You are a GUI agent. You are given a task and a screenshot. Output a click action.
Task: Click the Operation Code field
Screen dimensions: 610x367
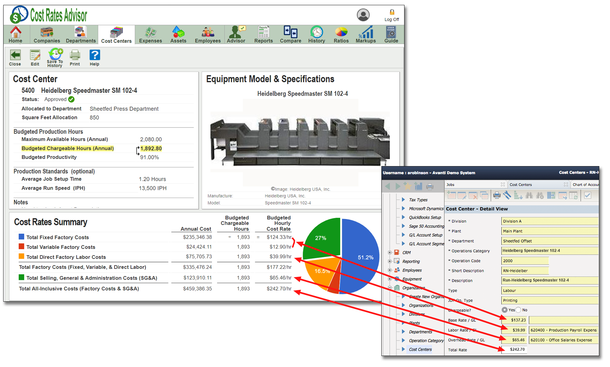point(525,261)
